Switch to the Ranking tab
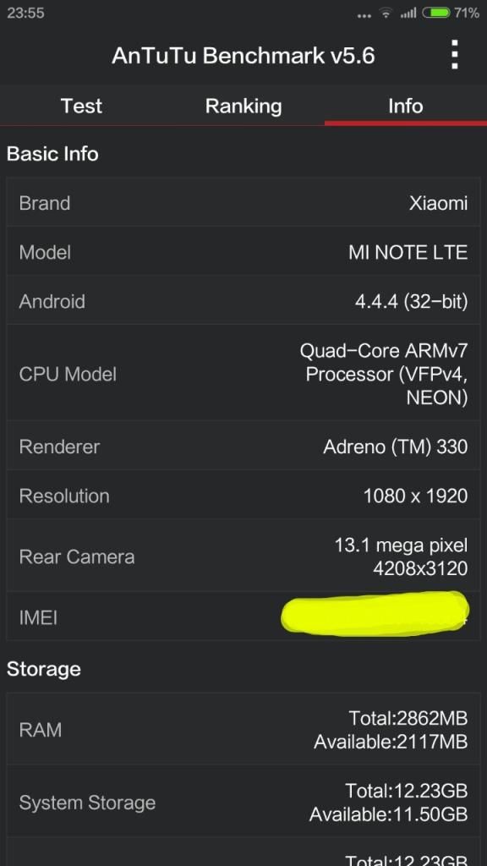 [x=243, y=106]
